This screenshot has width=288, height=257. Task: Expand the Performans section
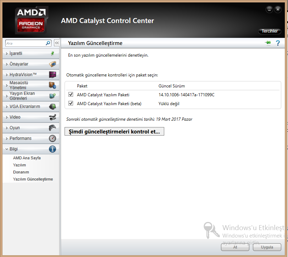click(31, 138)
